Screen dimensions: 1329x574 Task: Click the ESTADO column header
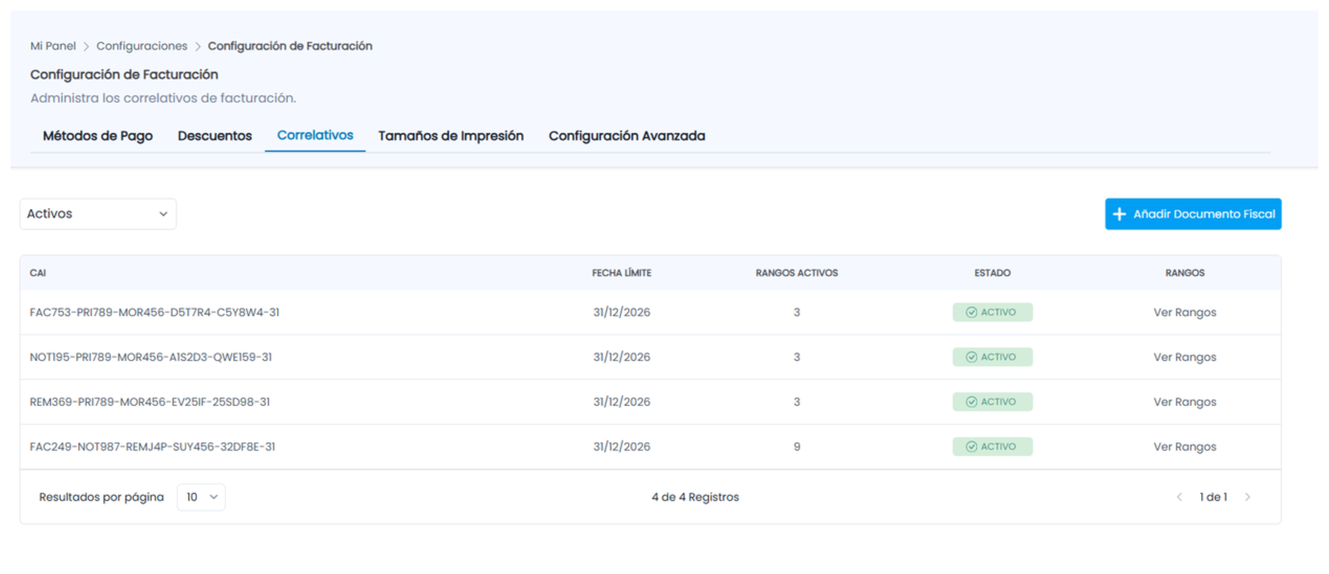(992, 273)
